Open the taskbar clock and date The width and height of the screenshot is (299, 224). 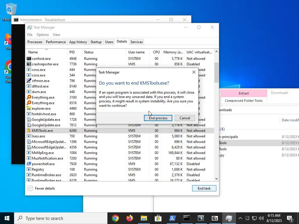pos(274,218)
